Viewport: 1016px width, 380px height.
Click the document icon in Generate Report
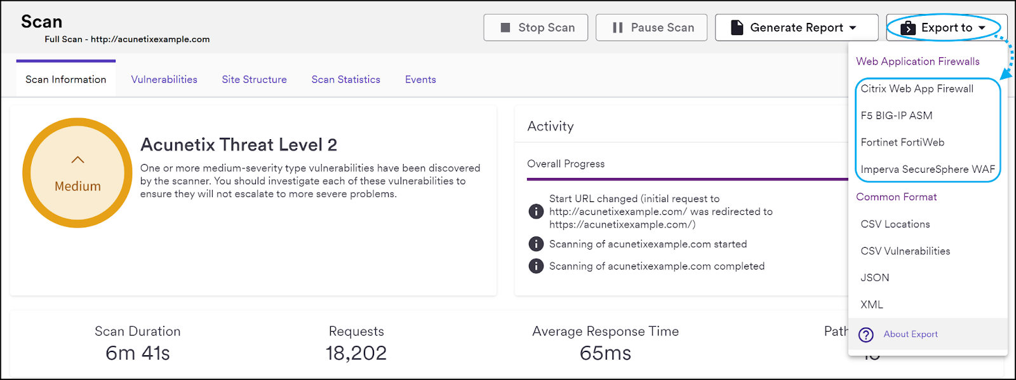point(737,27)
